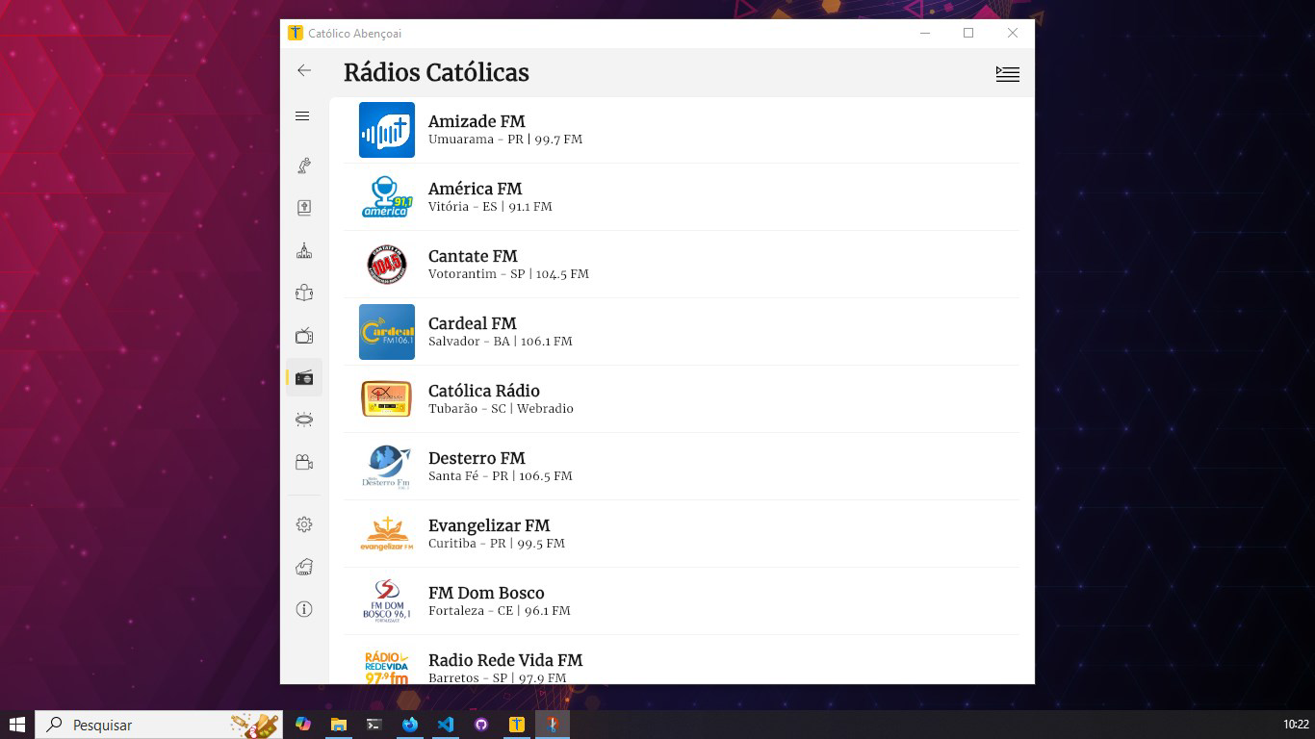Go back with the arrow button
This screenshot has height=739, width=1315.
click(304, 70)
